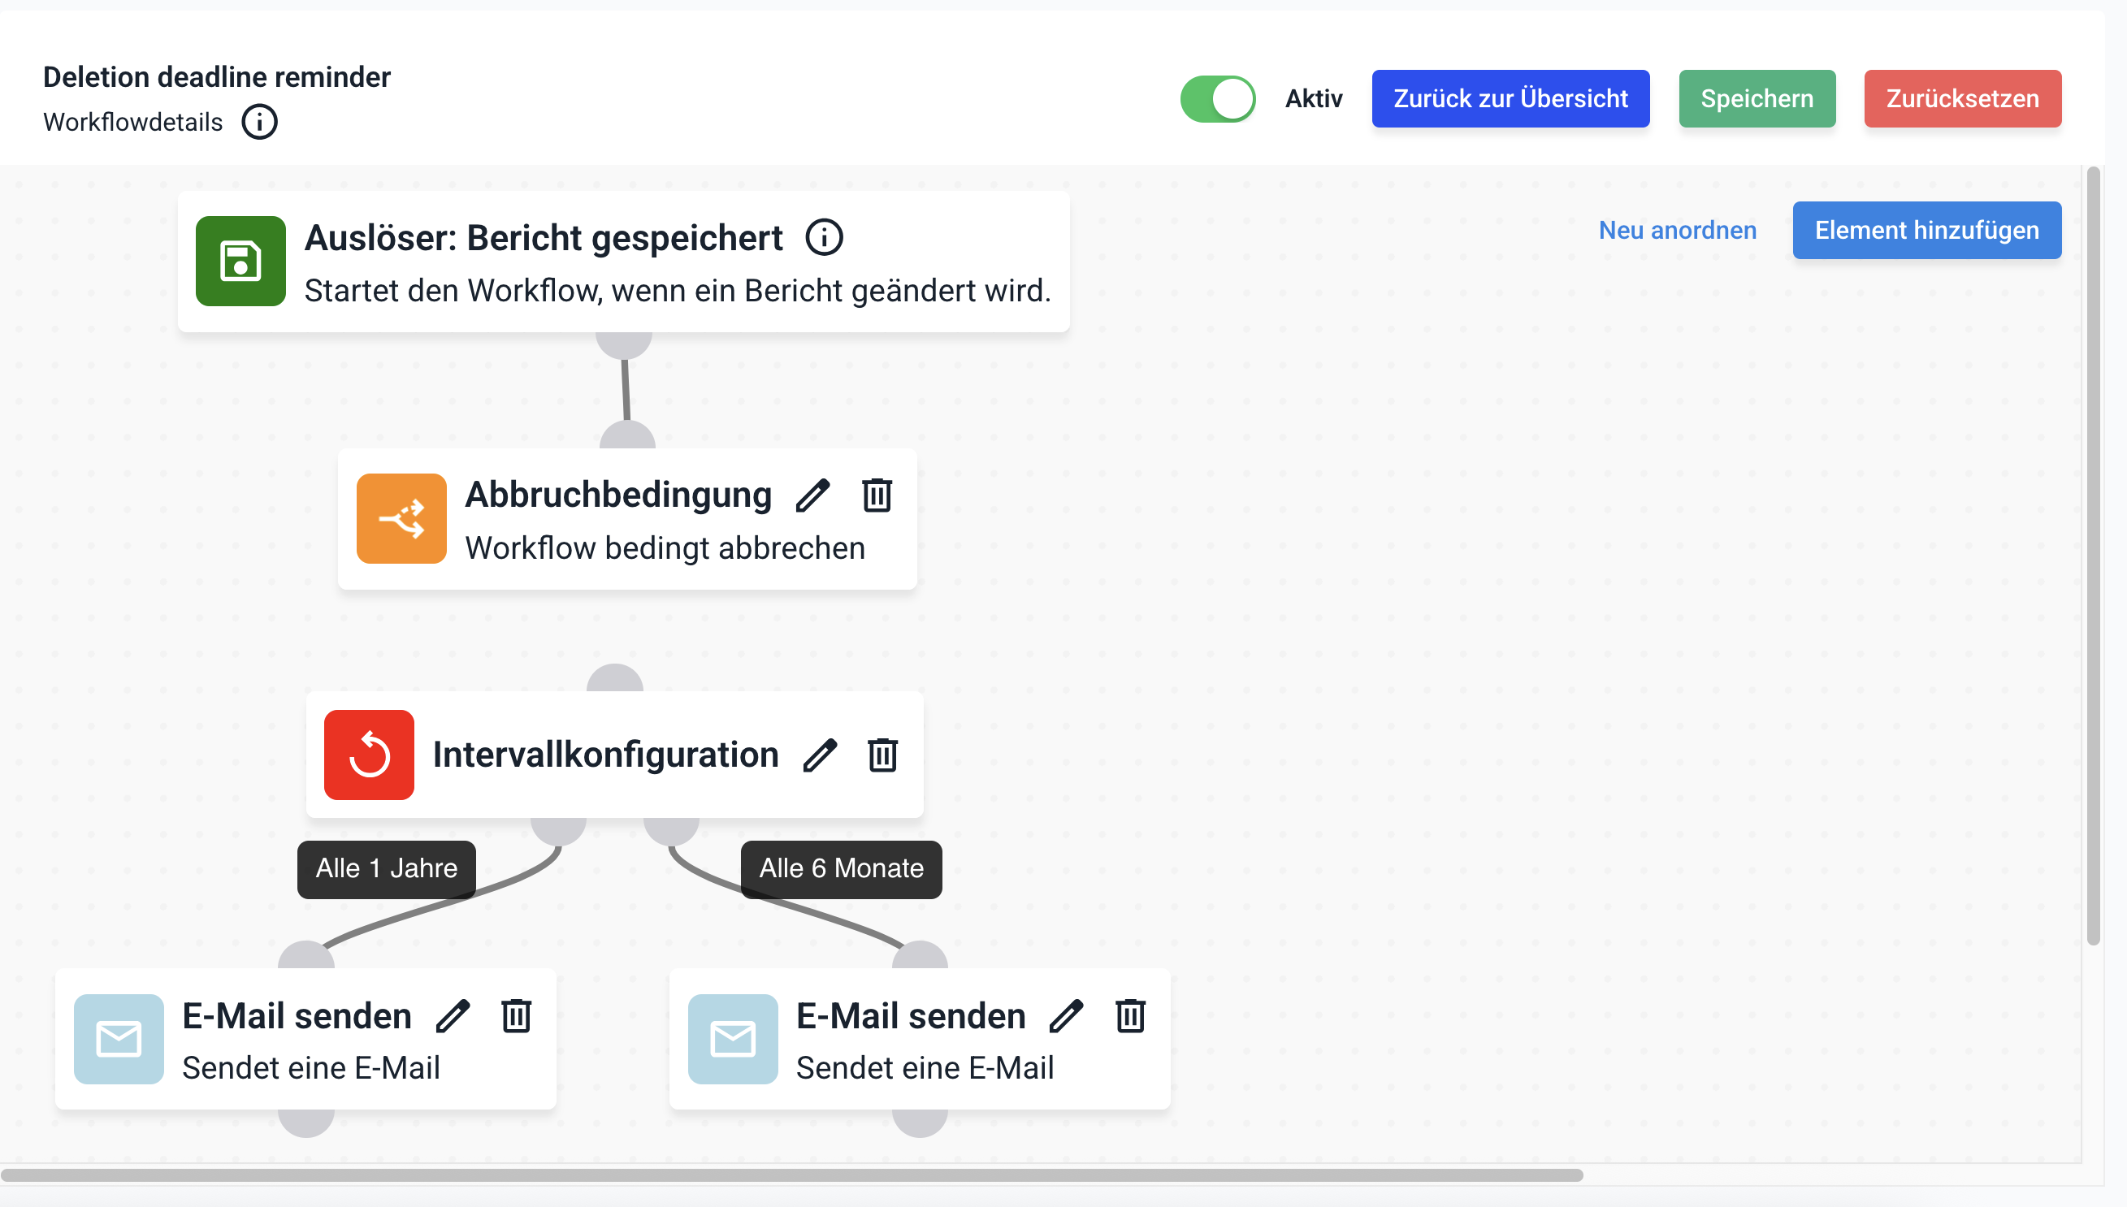Delete the Intervallkonfiguration node via trash icon
This screenshot has height=1207, width=2127.
coord(883,755)
